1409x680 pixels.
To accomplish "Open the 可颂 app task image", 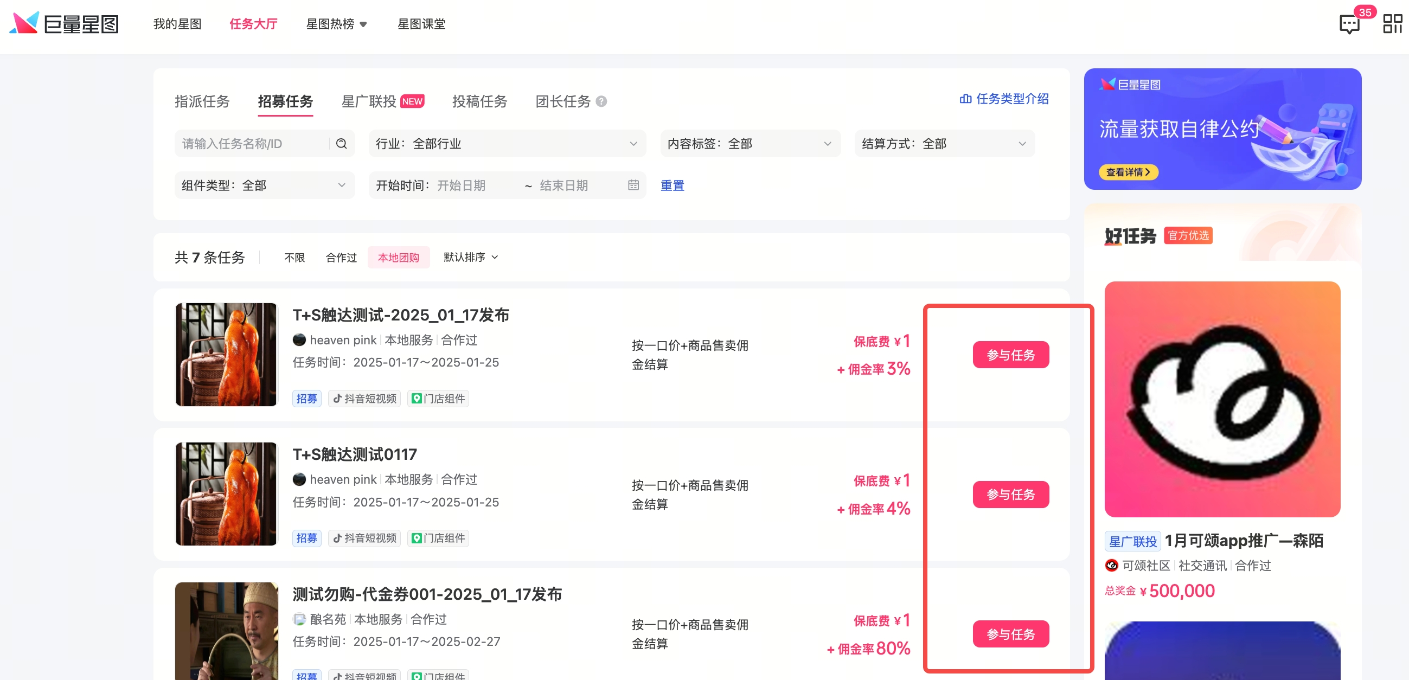I will click(x=1222, y=399).
